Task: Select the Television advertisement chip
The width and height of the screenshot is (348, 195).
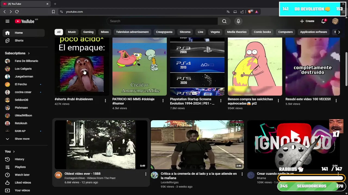Action: click(x=132, y=32)
